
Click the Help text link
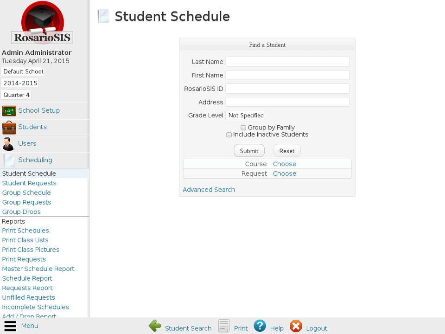pyautogui.click(x=277, y=328)
